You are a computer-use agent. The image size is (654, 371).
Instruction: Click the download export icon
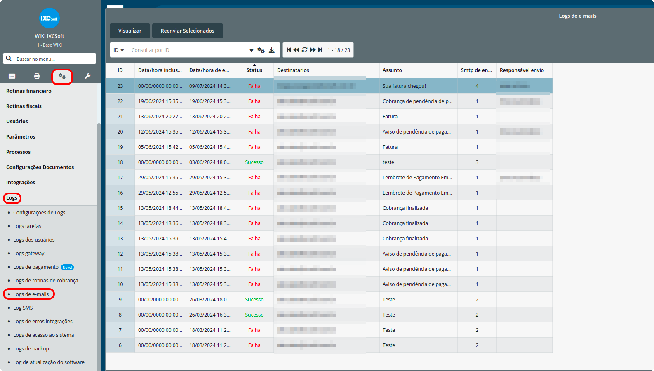(272, 50)
